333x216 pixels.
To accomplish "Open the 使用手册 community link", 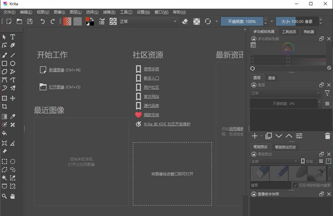I will pyautogui.click(x=151, y=69).
